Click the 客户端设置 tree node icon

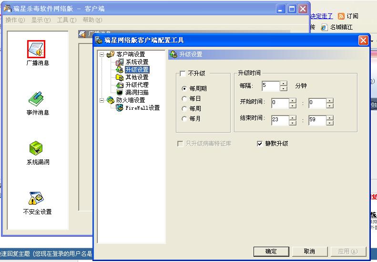point(111,54)
